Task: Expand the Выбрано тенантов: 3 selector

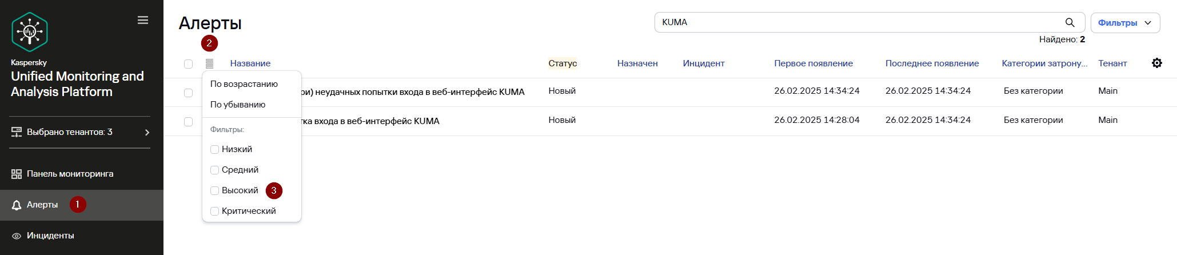Action: pyautogui.click(x=80, y=132)
